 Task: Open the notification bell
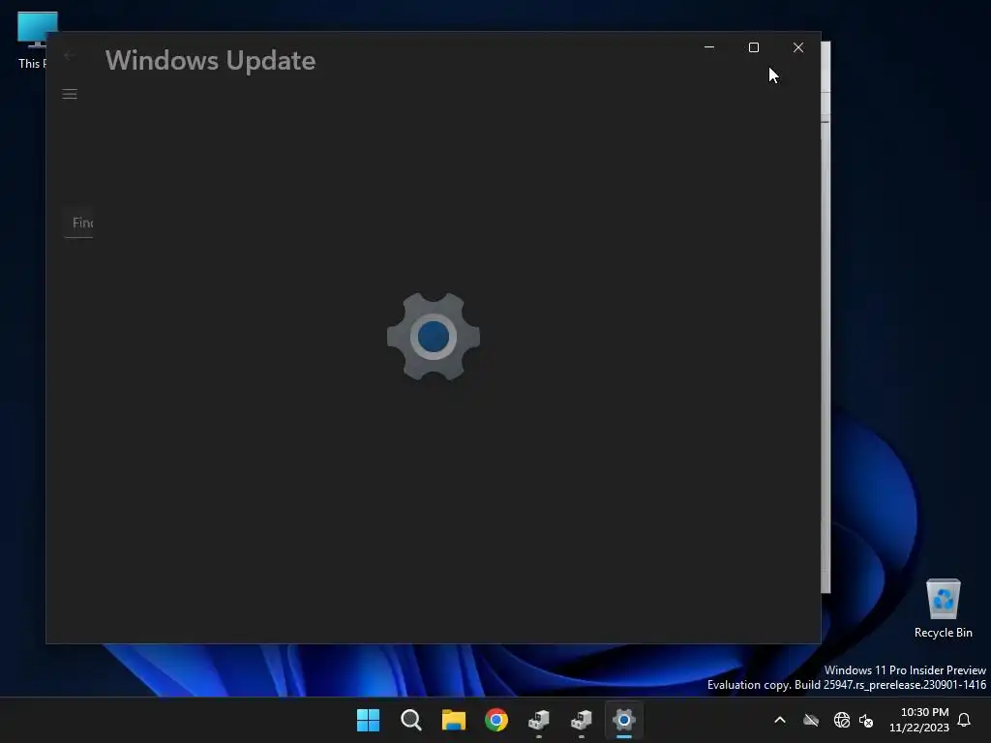(x=964, y=720)
